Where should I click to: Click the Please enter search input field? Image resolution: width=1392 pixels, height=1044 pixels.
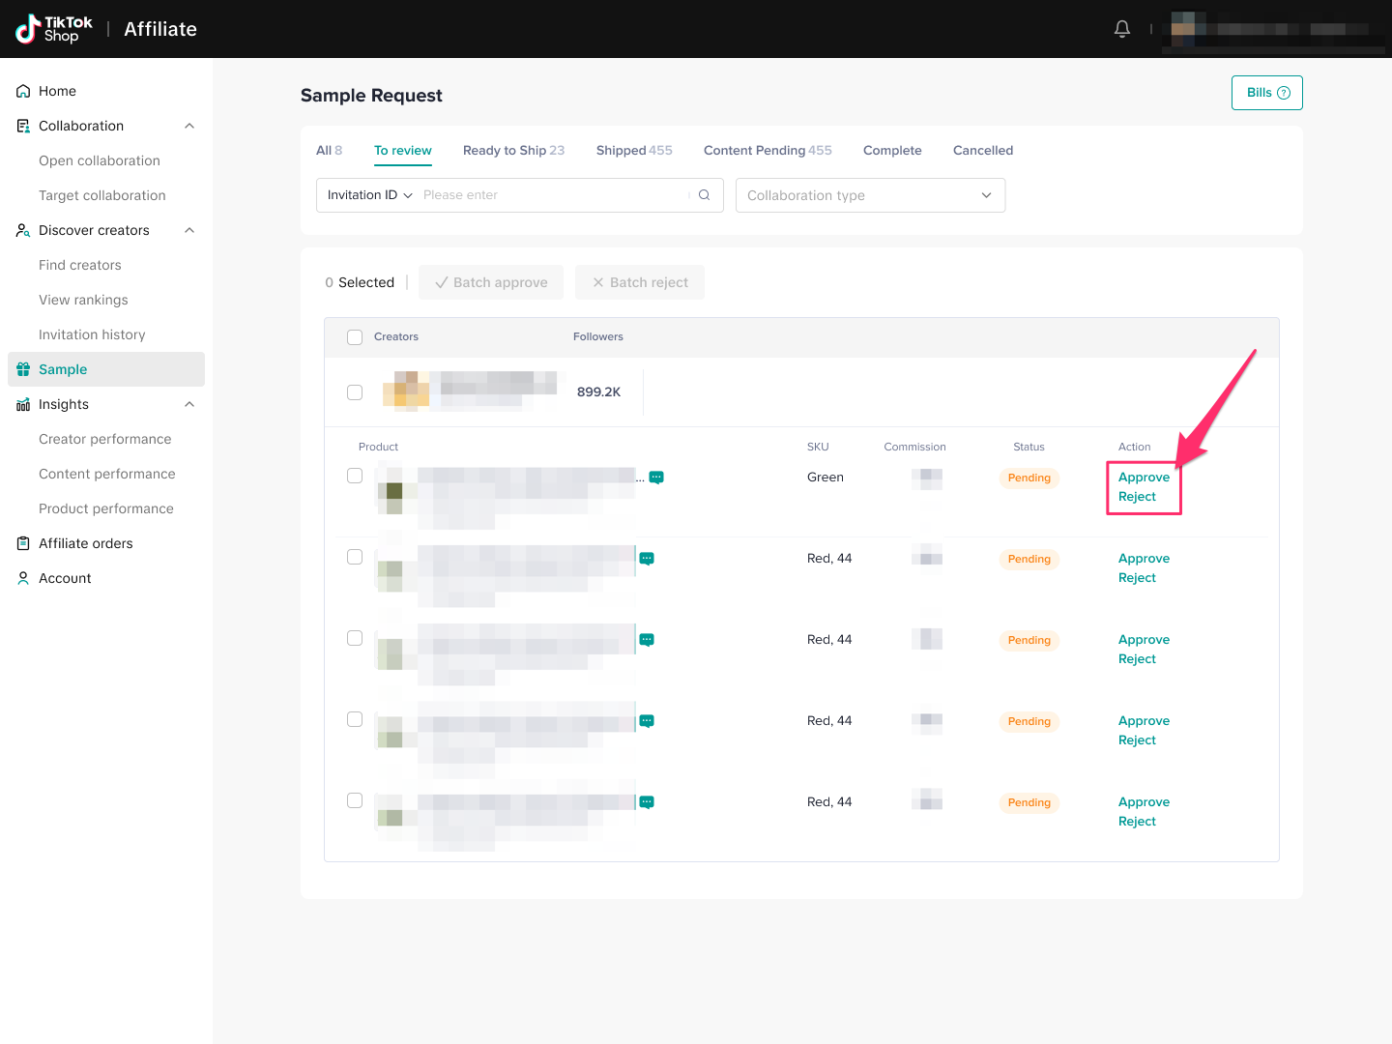(551, 195)
